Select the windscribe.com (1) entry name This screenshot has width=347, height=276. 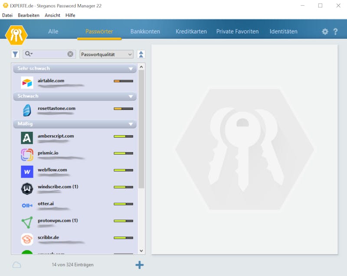click(58, 187)
